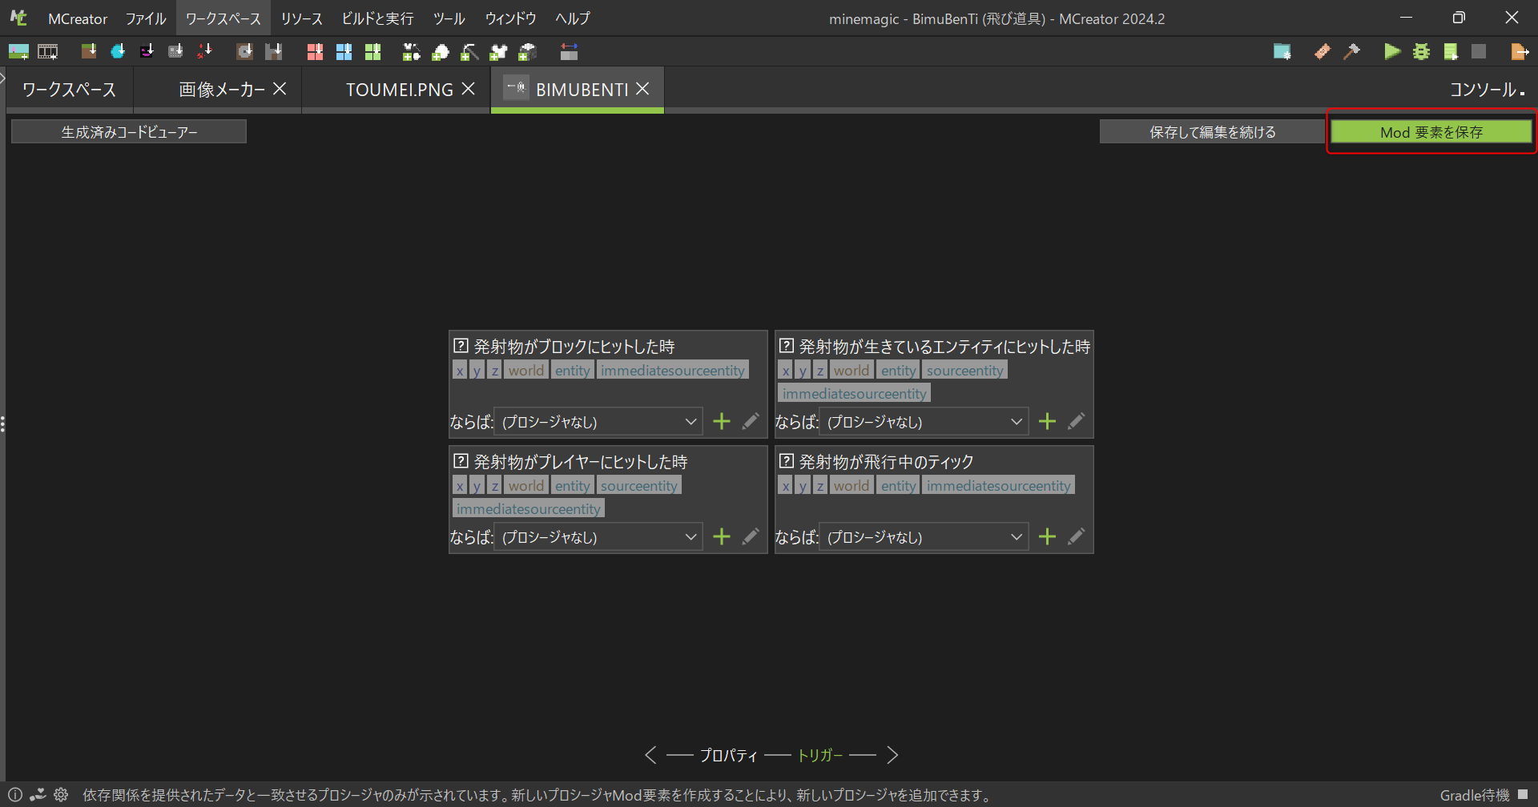Screen dimensions: 1538x807
Task: Open the コンソール tab
Action: pos(1487,90)
